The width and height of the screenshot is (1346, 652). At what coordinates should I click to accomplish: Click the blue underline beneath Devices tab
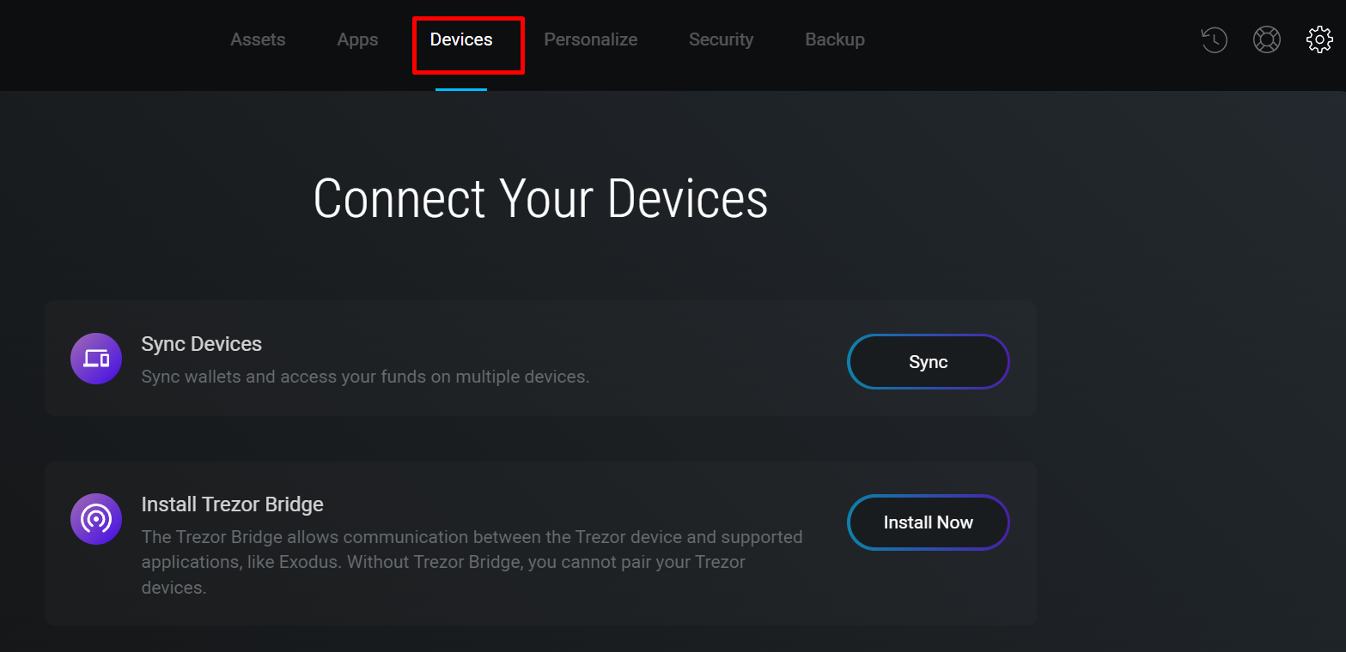[x=461, y=88]
